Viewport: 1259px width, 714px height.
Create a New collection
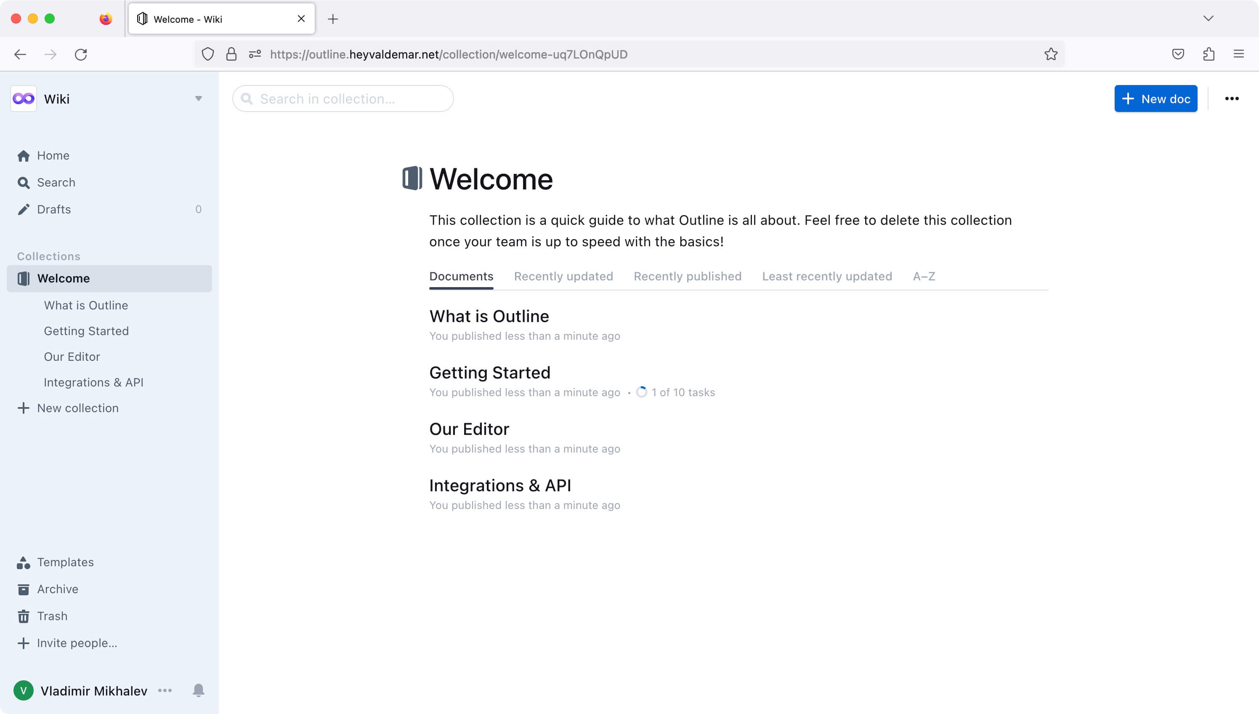[68, 408]
